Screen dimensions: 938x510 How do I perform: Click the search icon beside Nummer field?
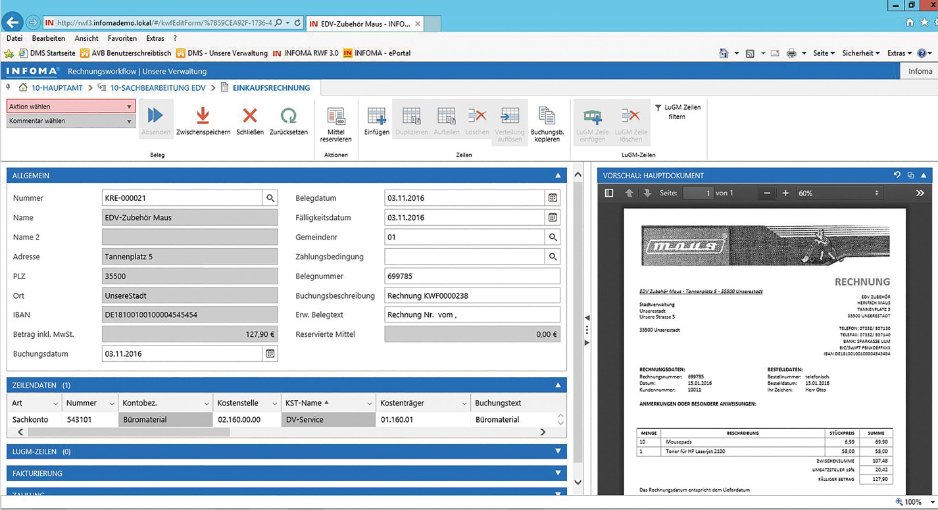coord(270,198)
